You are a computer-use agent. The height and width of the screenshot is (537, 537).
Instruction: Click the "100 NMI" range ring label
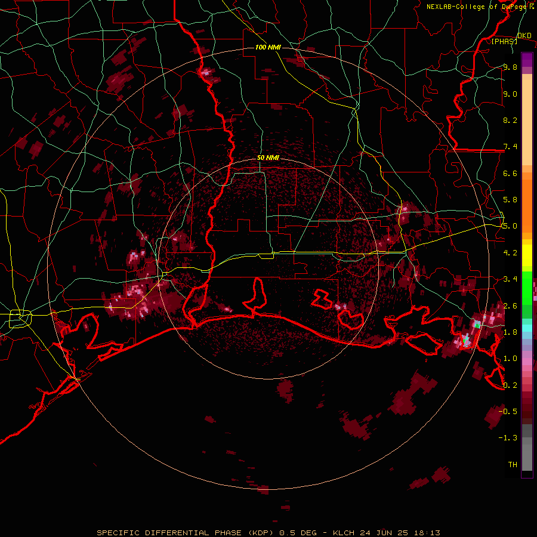(268, 47)
